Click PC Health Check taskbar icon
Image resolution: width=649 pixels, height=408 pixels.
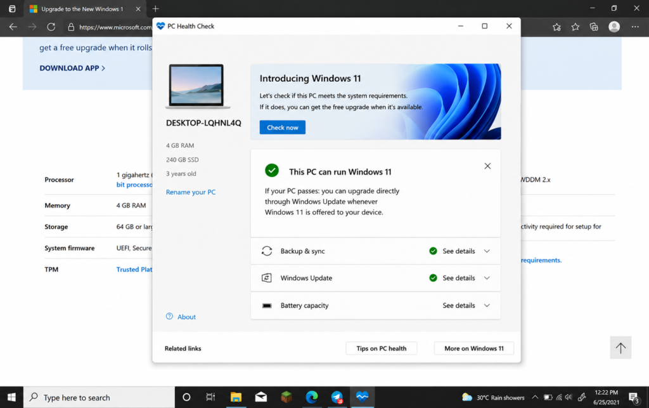click(x=362, y=397)
